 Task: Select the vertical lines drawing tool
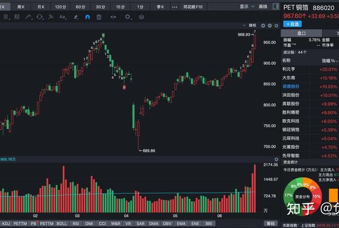coord(6,17)
